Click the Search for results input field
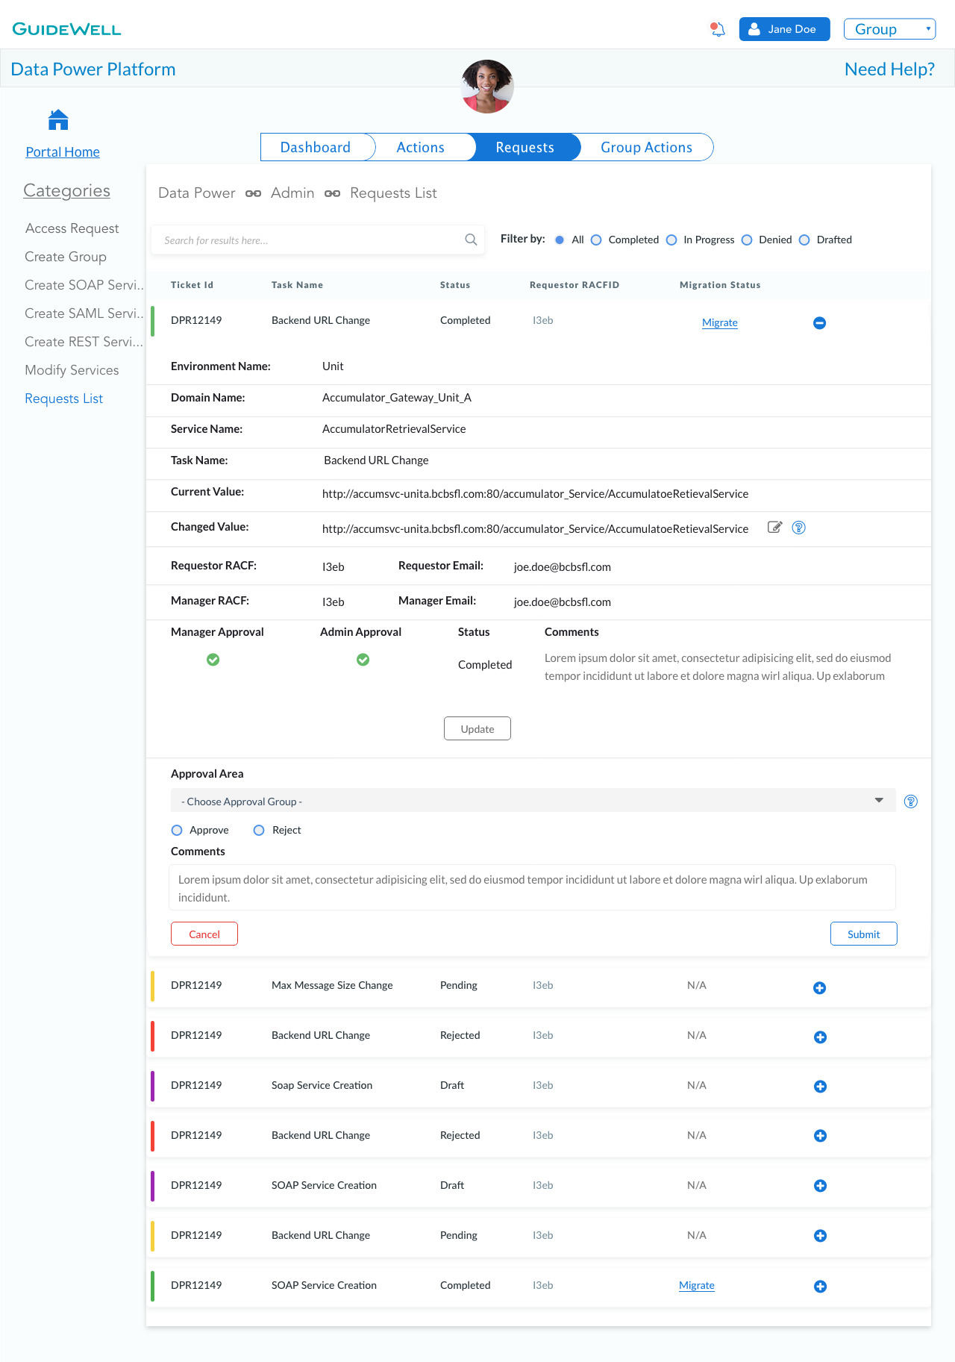This screenshot has width=955, height=1362. [310, 240]
